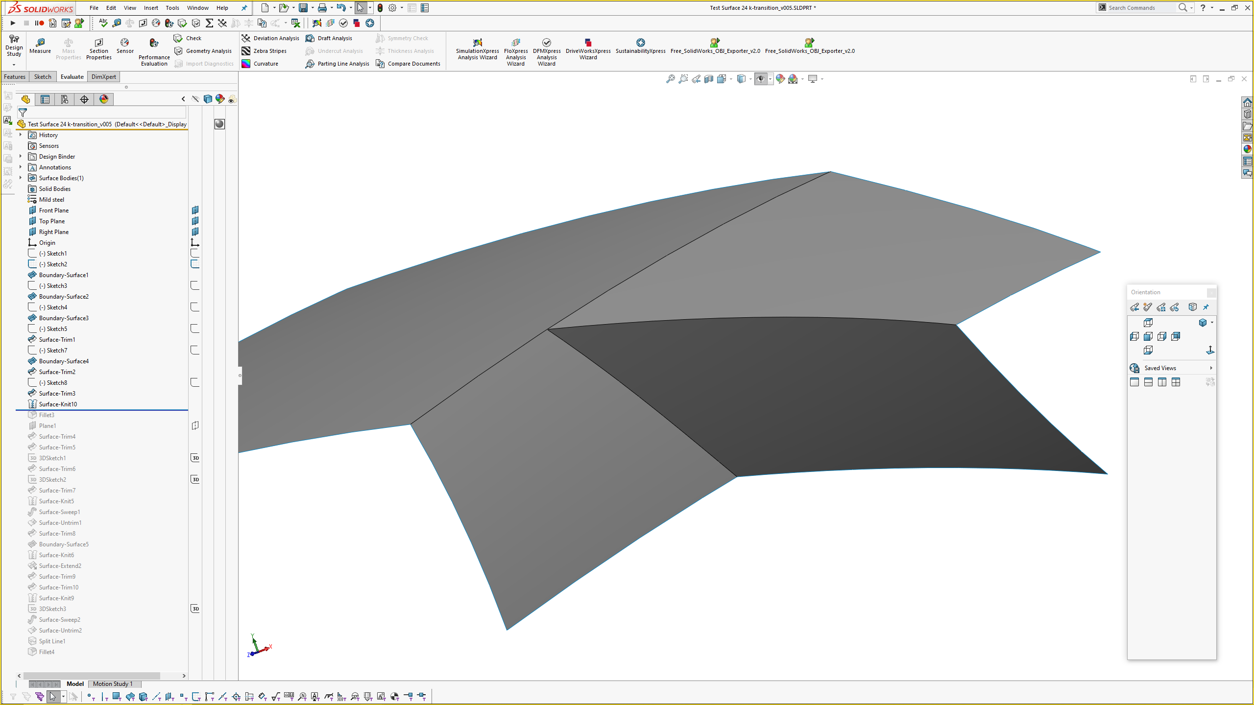Viewport: 1254px width, 705px height.
Task: Select the Evaluate tab in panel
Action: click(x=71, y=76)
